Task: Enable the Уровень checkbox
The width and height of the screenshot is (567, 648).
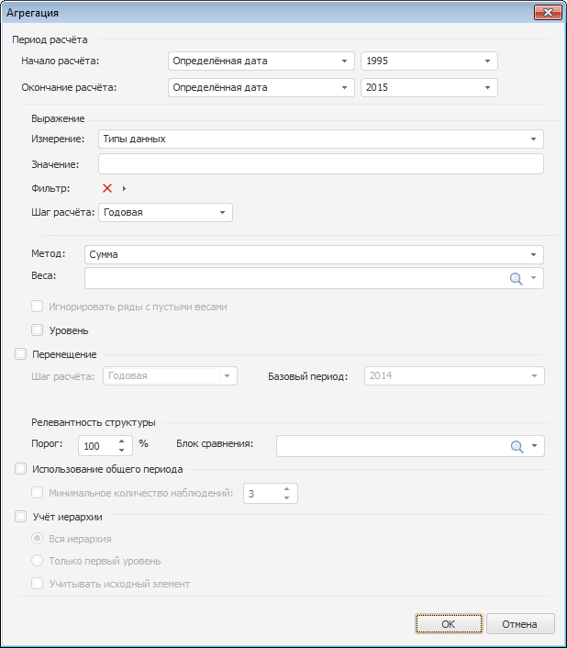Action: pyautogui.click(x=38, y=330)
